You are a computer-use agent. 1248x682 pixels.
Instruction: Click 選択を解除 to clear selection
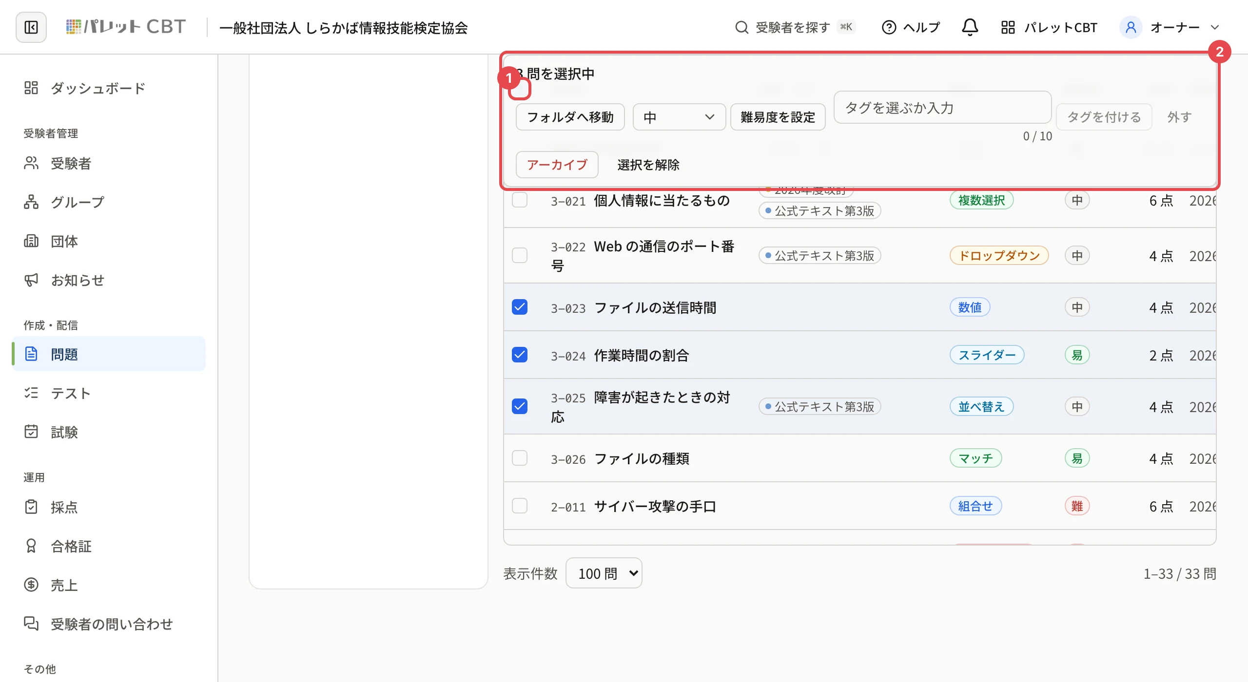point(648,165)
